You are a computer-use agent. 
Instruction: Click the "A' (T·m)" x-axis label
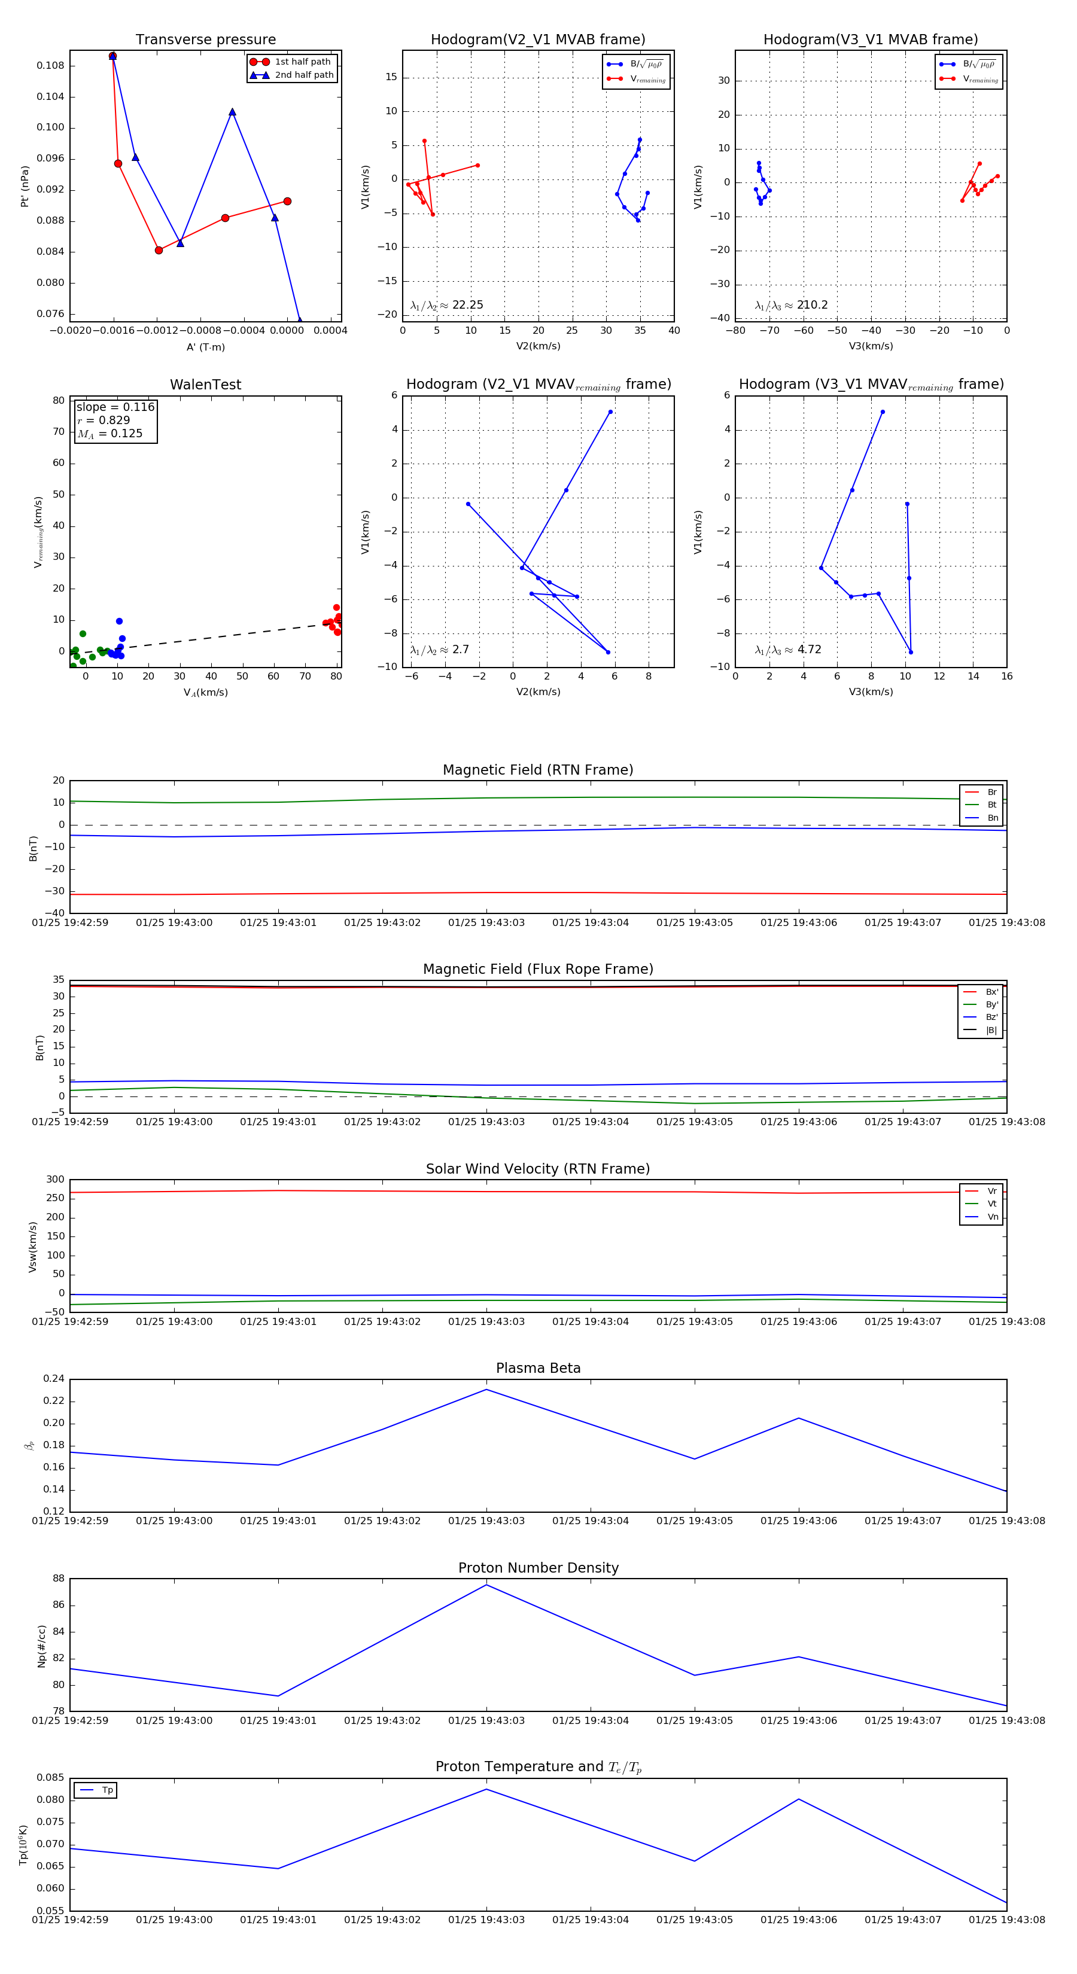[205, 347]
